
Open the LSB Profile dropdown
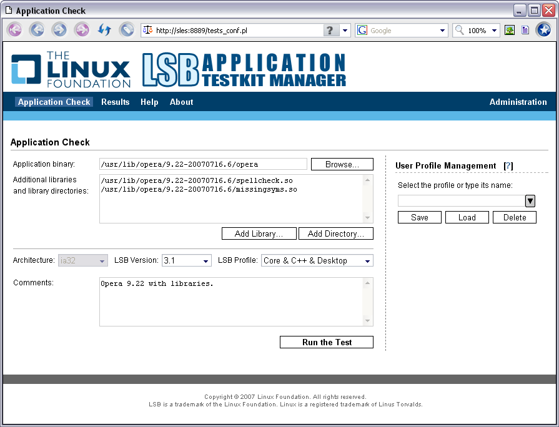click(317, 260)
